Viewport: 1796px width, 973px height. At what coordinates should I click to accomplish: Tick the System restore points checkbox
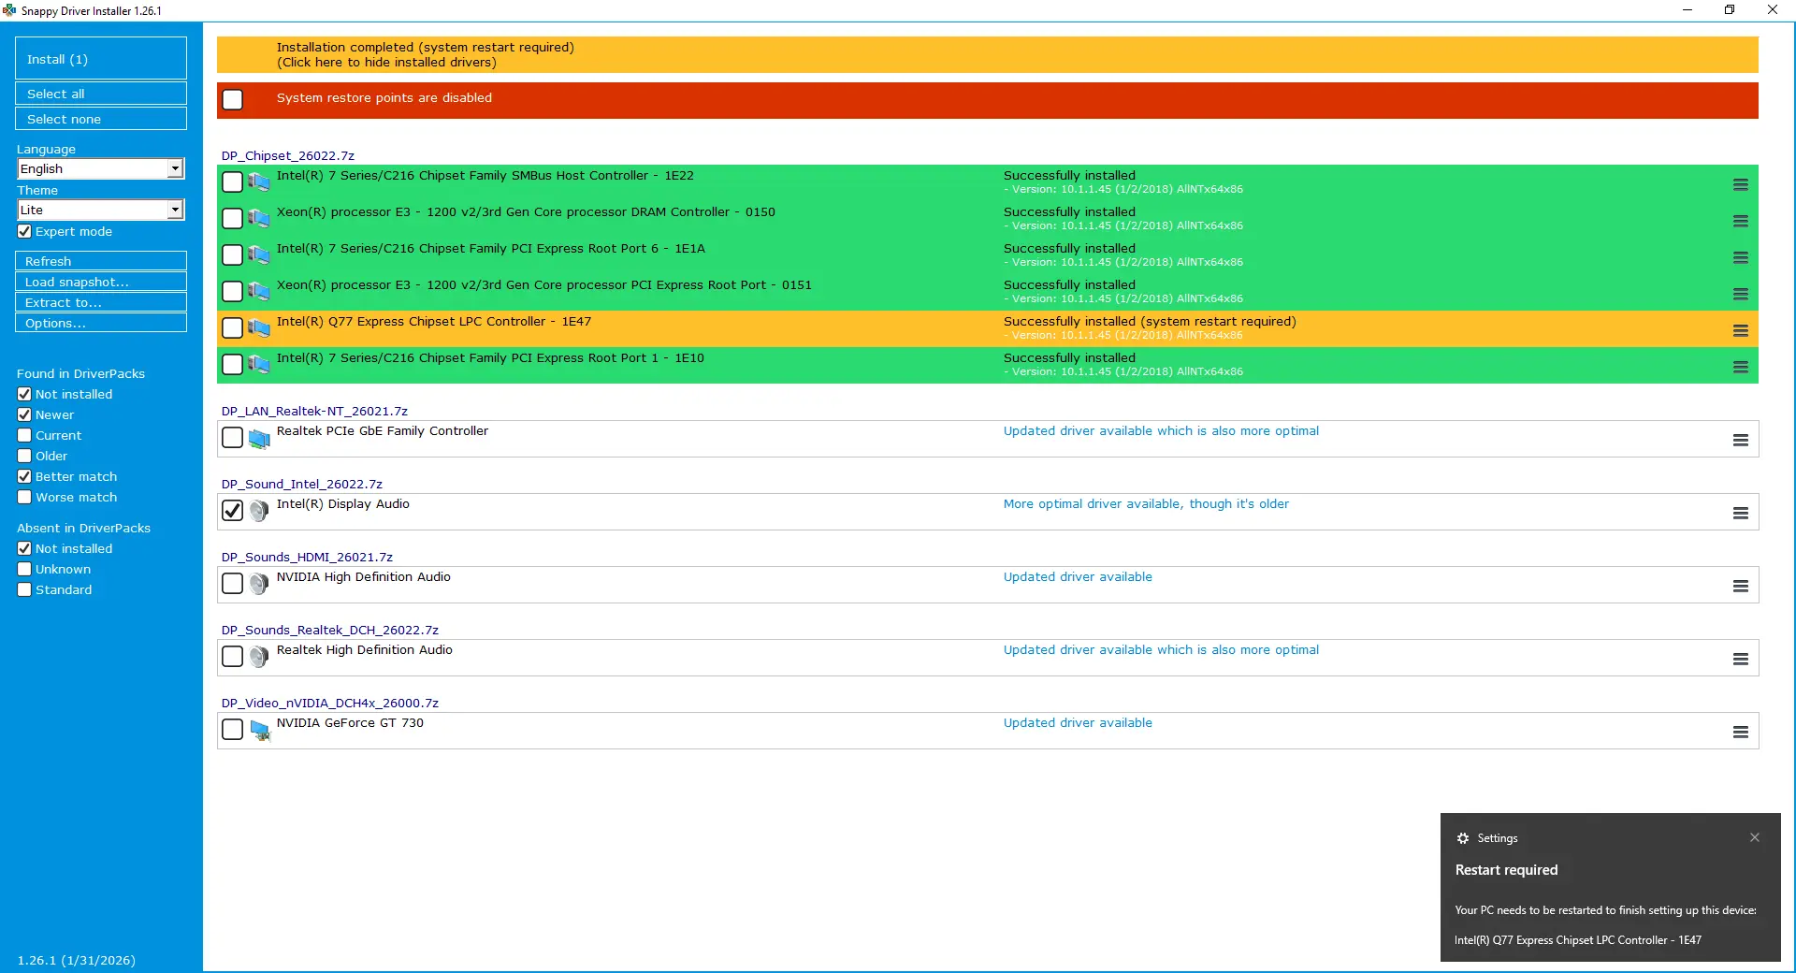point(232,100)
